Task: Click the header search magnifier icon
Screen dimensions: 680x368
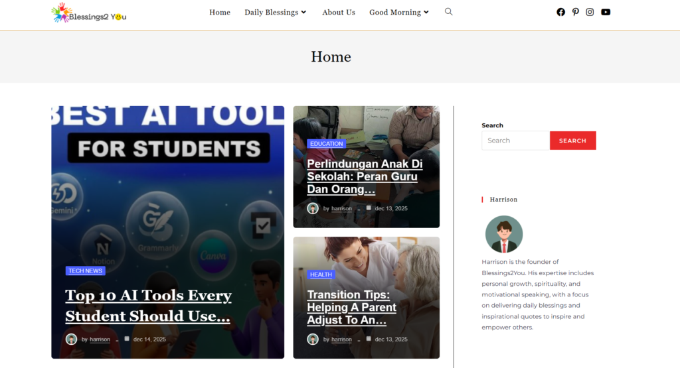Action: (x=449, y=12)
